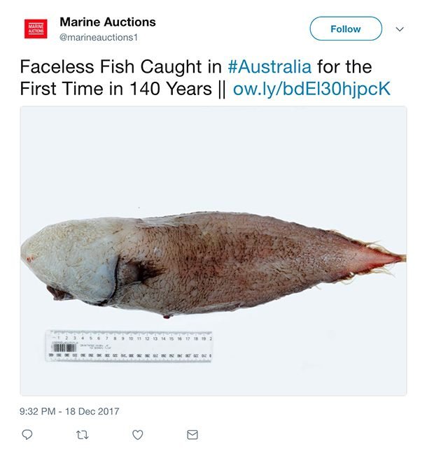Open the Marine Auctions profile name
Screen dimensions: 427x458
108,22
